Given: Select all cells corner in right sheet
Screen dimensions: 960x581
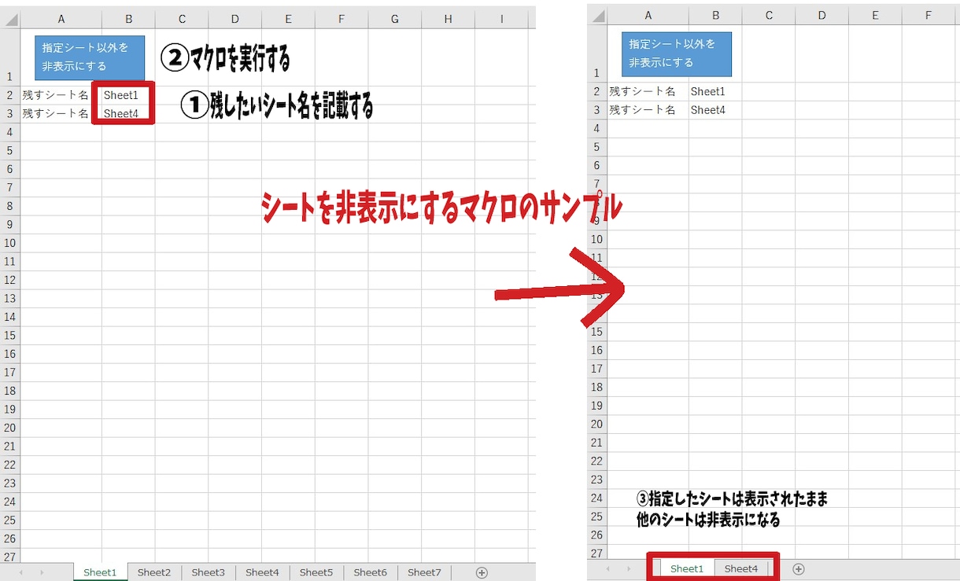Looking at the screenshot, I should [x=597, y=15].
